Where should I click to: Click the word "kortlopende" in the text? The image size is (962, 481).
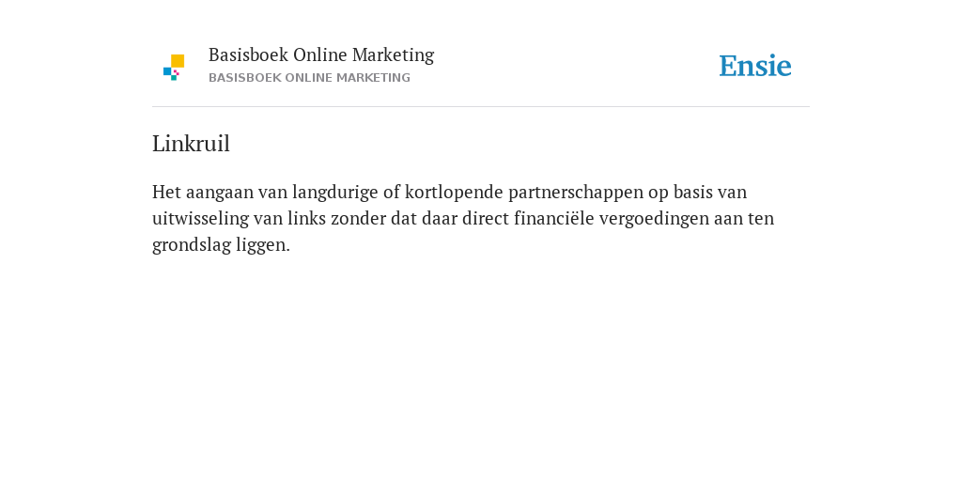coord(454,193)
